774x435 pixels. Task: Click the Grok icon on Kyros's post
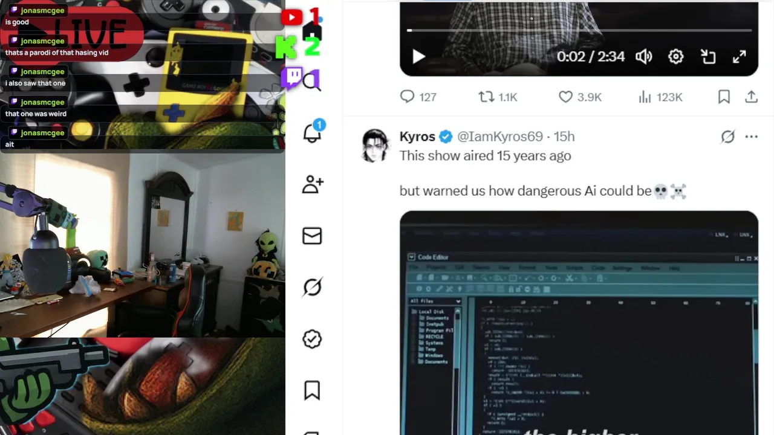pos(727,137)
